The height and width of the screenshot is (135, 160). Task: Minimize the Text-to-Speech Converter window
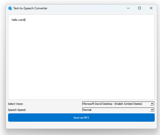tap(128, 8)
